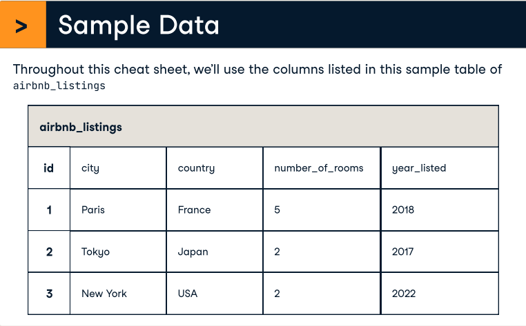Select the Tokyo cell
Viewport: 526px width, 326px height.
coord(95,252)
